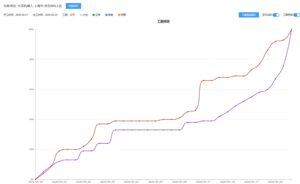Click the 2026-05-02 x-axis date label

(131, 182)
